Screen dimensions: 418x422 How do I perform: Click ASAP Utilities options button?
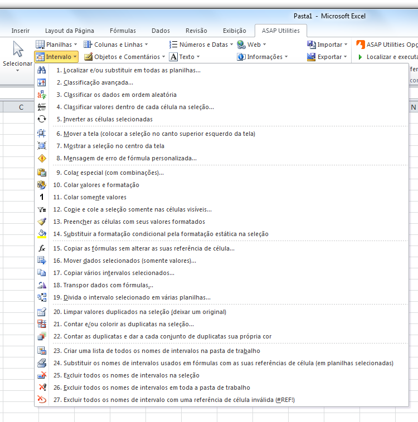tap(387, 45)
